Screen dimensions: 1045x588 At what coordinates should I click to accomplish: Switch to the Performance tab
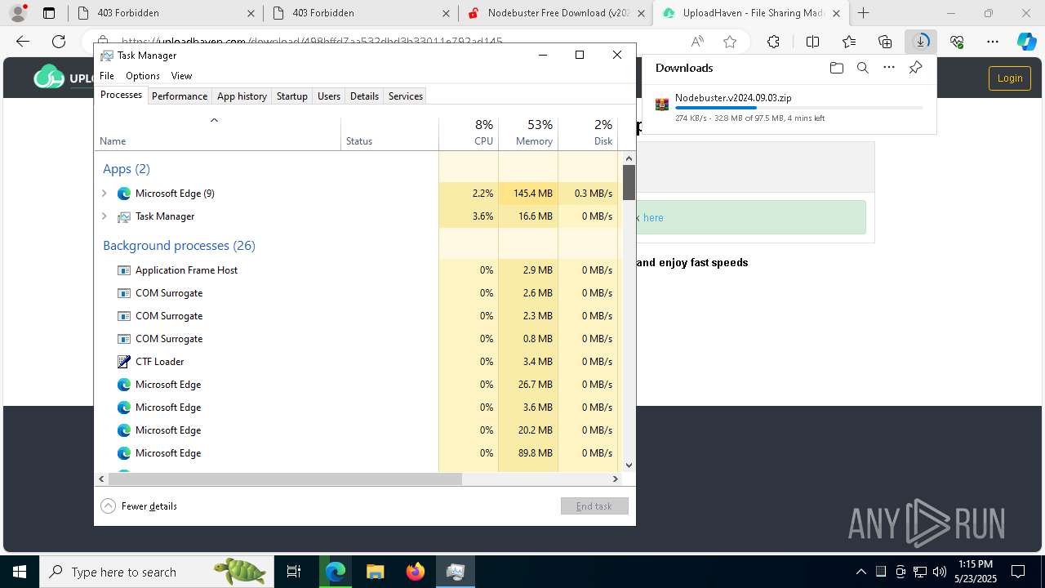[180, 96]
